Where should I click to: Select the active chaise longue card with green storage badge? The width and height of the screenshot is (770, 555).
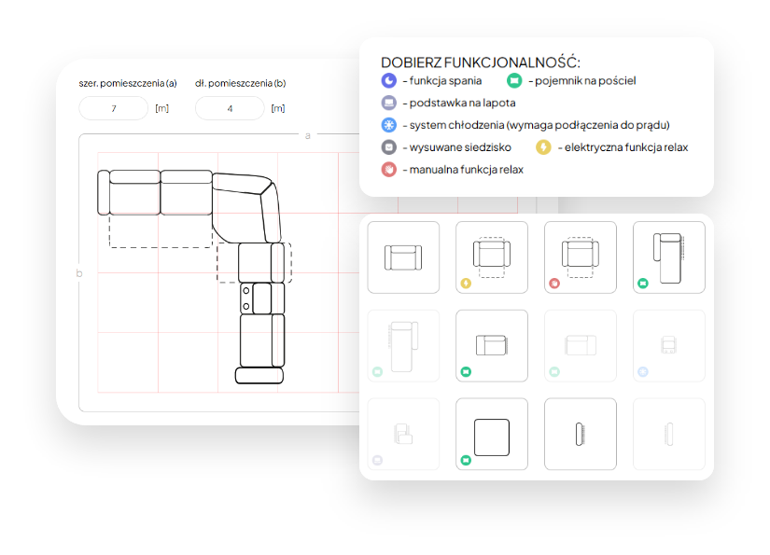click(669, 257)
